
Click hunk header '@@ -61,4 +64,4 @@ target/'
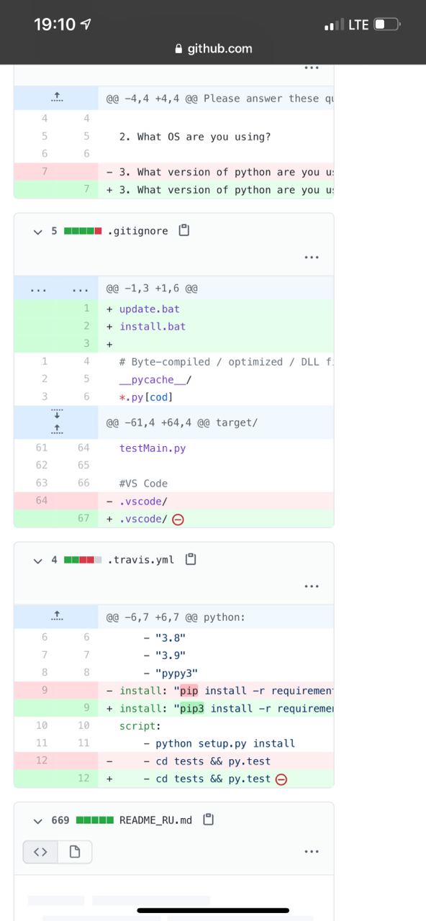pyautogui.click(x=181, y=422)
